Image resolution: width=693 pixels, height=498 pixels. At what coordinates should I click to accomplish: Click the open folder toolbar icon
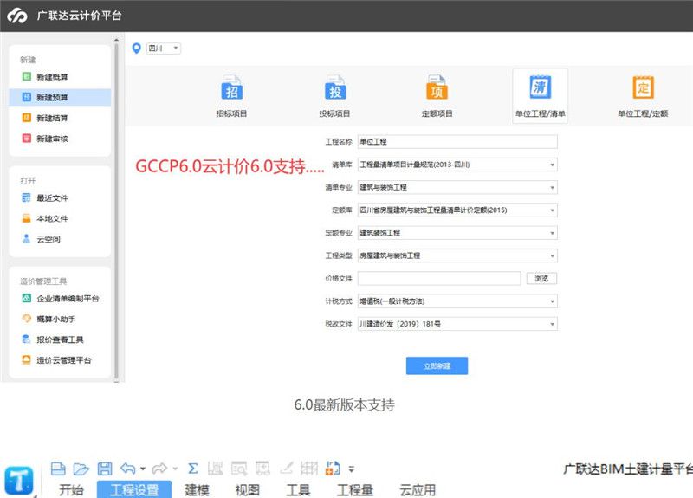pos(81,469)
